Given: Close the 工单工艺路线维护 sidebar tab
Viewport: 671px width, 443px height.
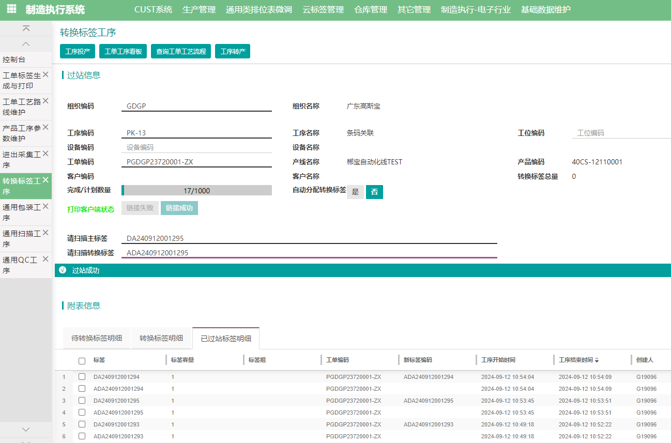Looking at the screenshot, I should tap(45, 100).
